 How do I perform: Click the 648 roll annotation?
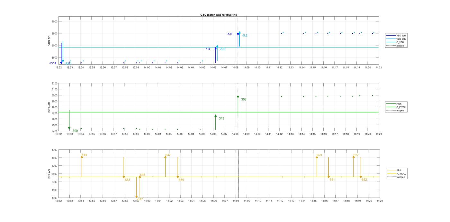[142, 175]
